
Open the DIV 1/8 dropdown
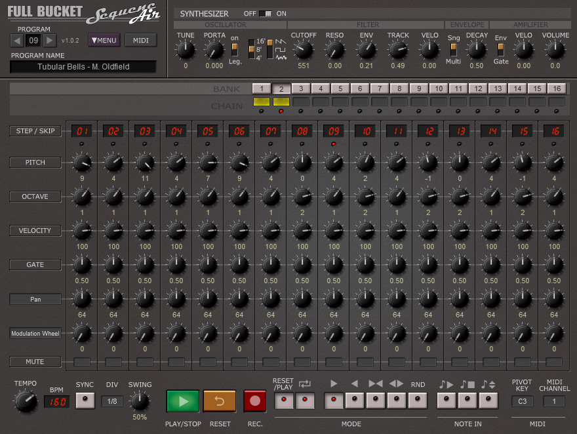tap(112, 401)
